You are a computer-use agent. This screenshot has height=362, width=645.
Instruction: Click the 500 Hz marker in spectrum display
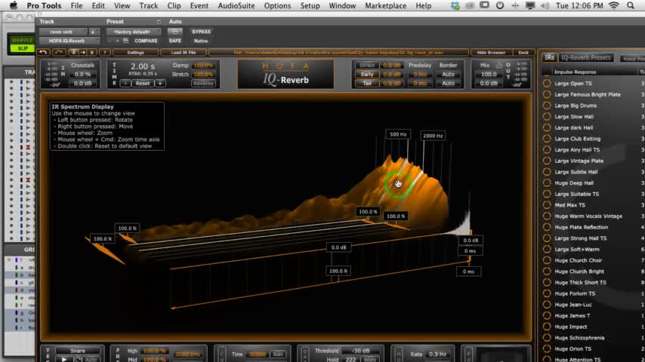pos(398,134)
